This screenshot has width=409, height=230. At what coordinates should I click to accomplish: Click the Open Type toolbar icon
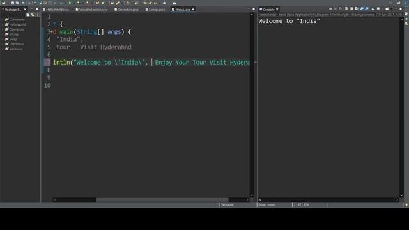112,3
